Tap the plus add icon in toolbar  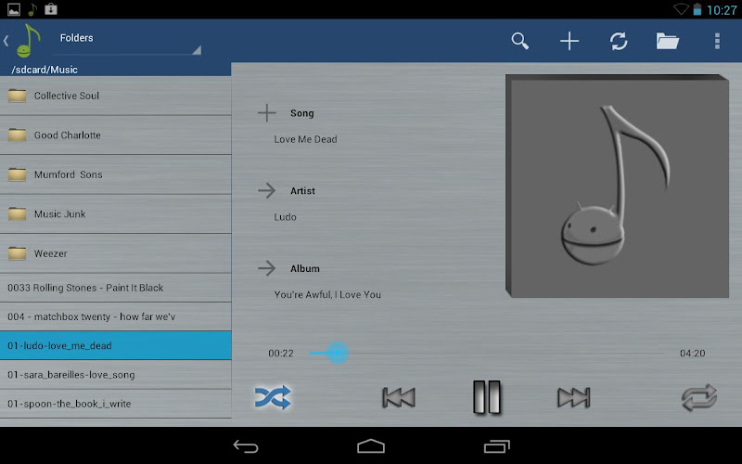pyautogui.click(x=569, y=41)
